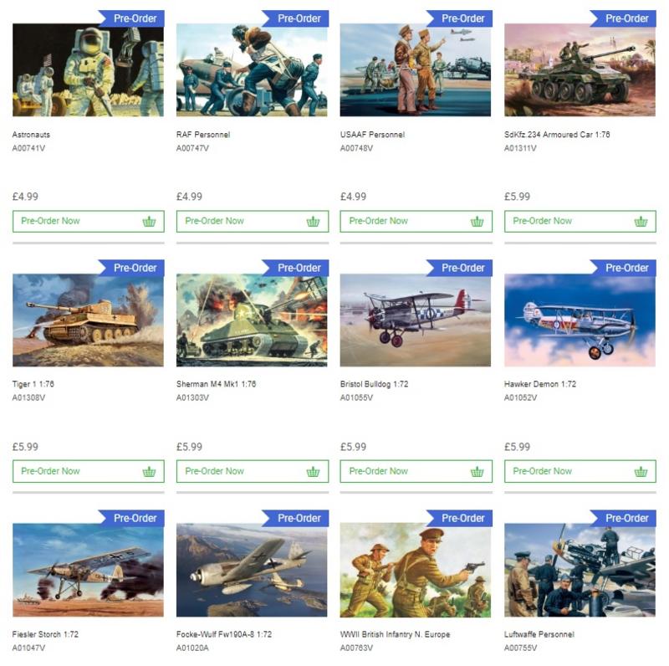The width and height of the screenshot is (669, 666).
Task: Click basket icon for SdKfz 234 Armoured Car
Action: [x=641, y=222]
